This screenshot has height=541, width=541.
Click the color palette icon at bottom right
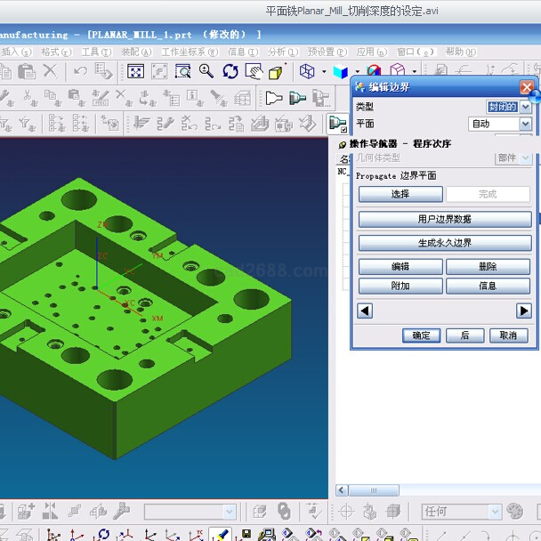515,512
